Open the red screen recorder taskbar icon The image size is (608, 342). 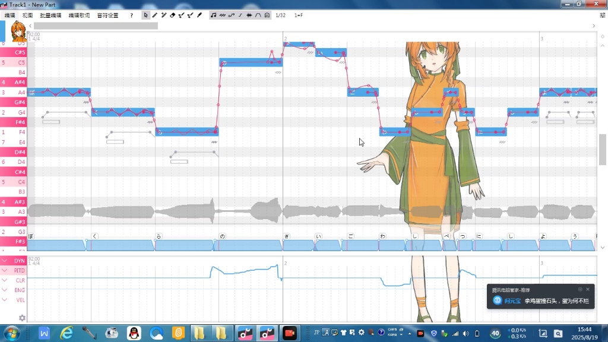pyautogui.click(x=290, y=333)
